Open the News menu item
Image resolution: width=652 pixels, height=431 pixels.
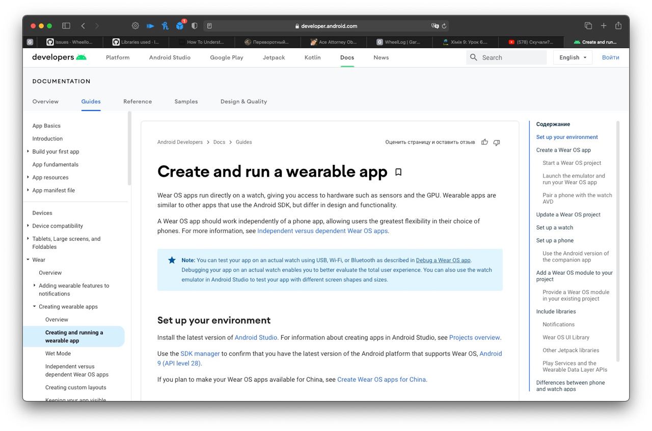pos(381,58)
